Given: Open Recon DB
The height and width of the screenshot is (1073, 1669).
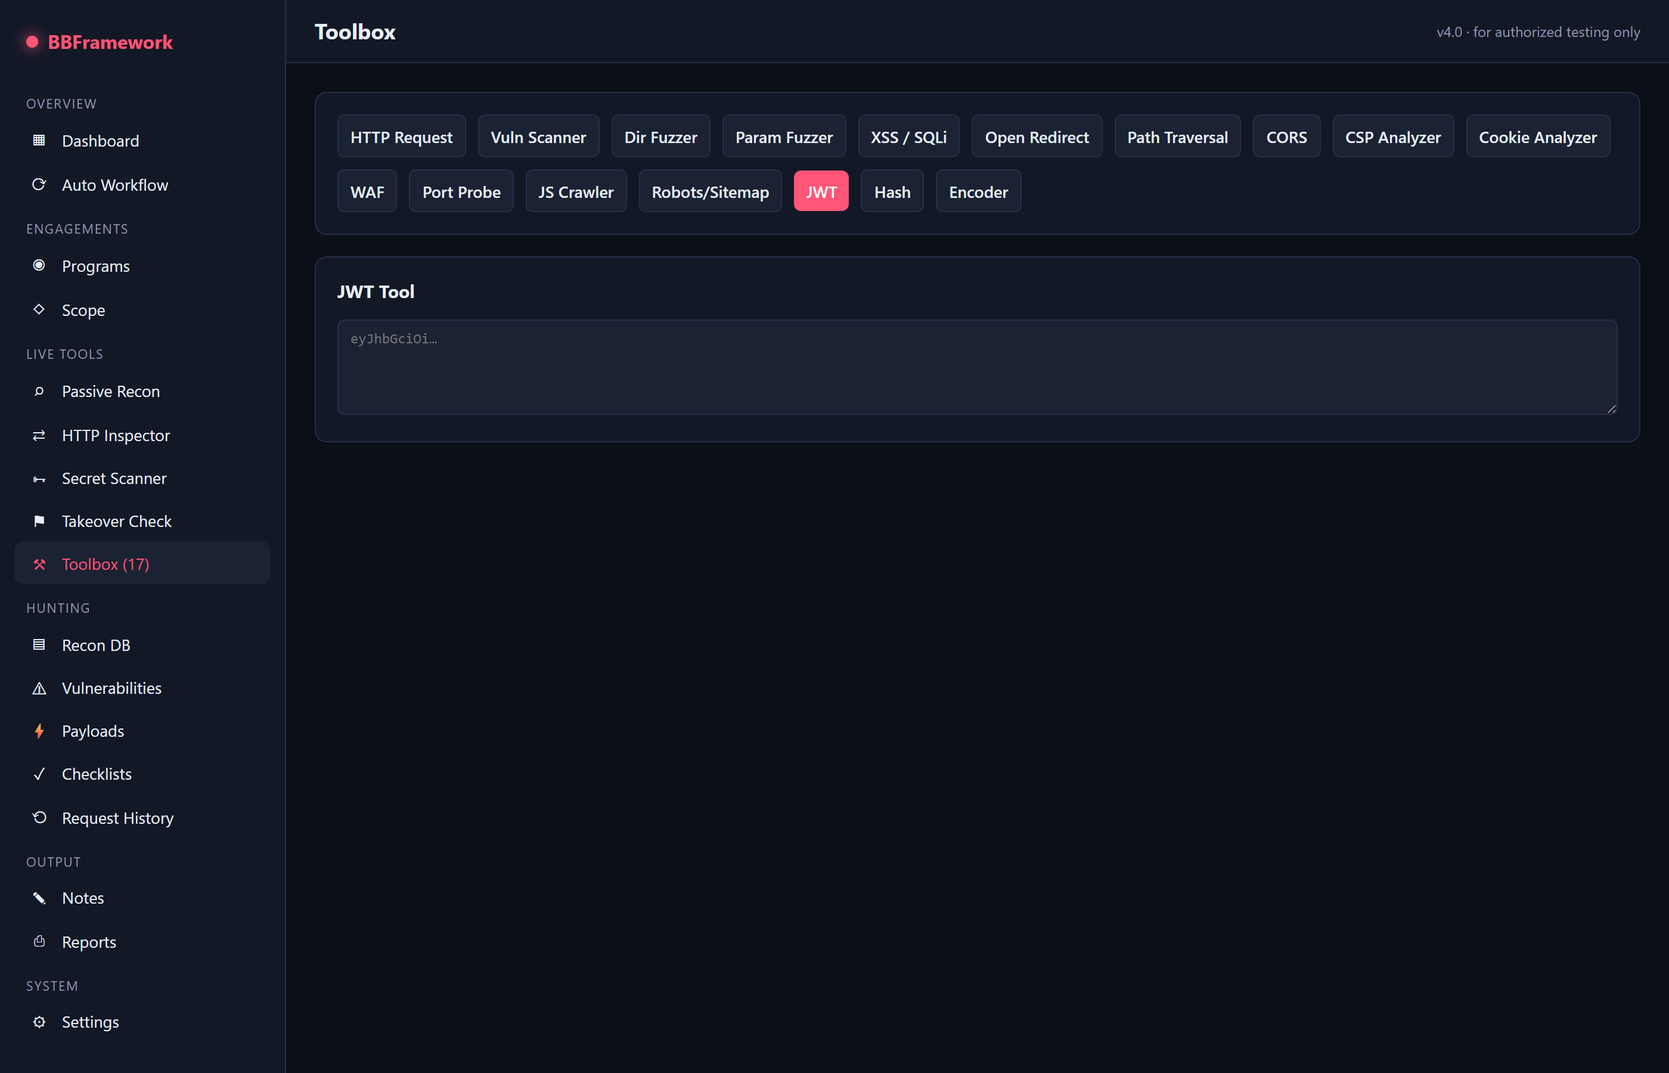Looking at the screenshot, I should pyautogui.click(x=142, y=644).
